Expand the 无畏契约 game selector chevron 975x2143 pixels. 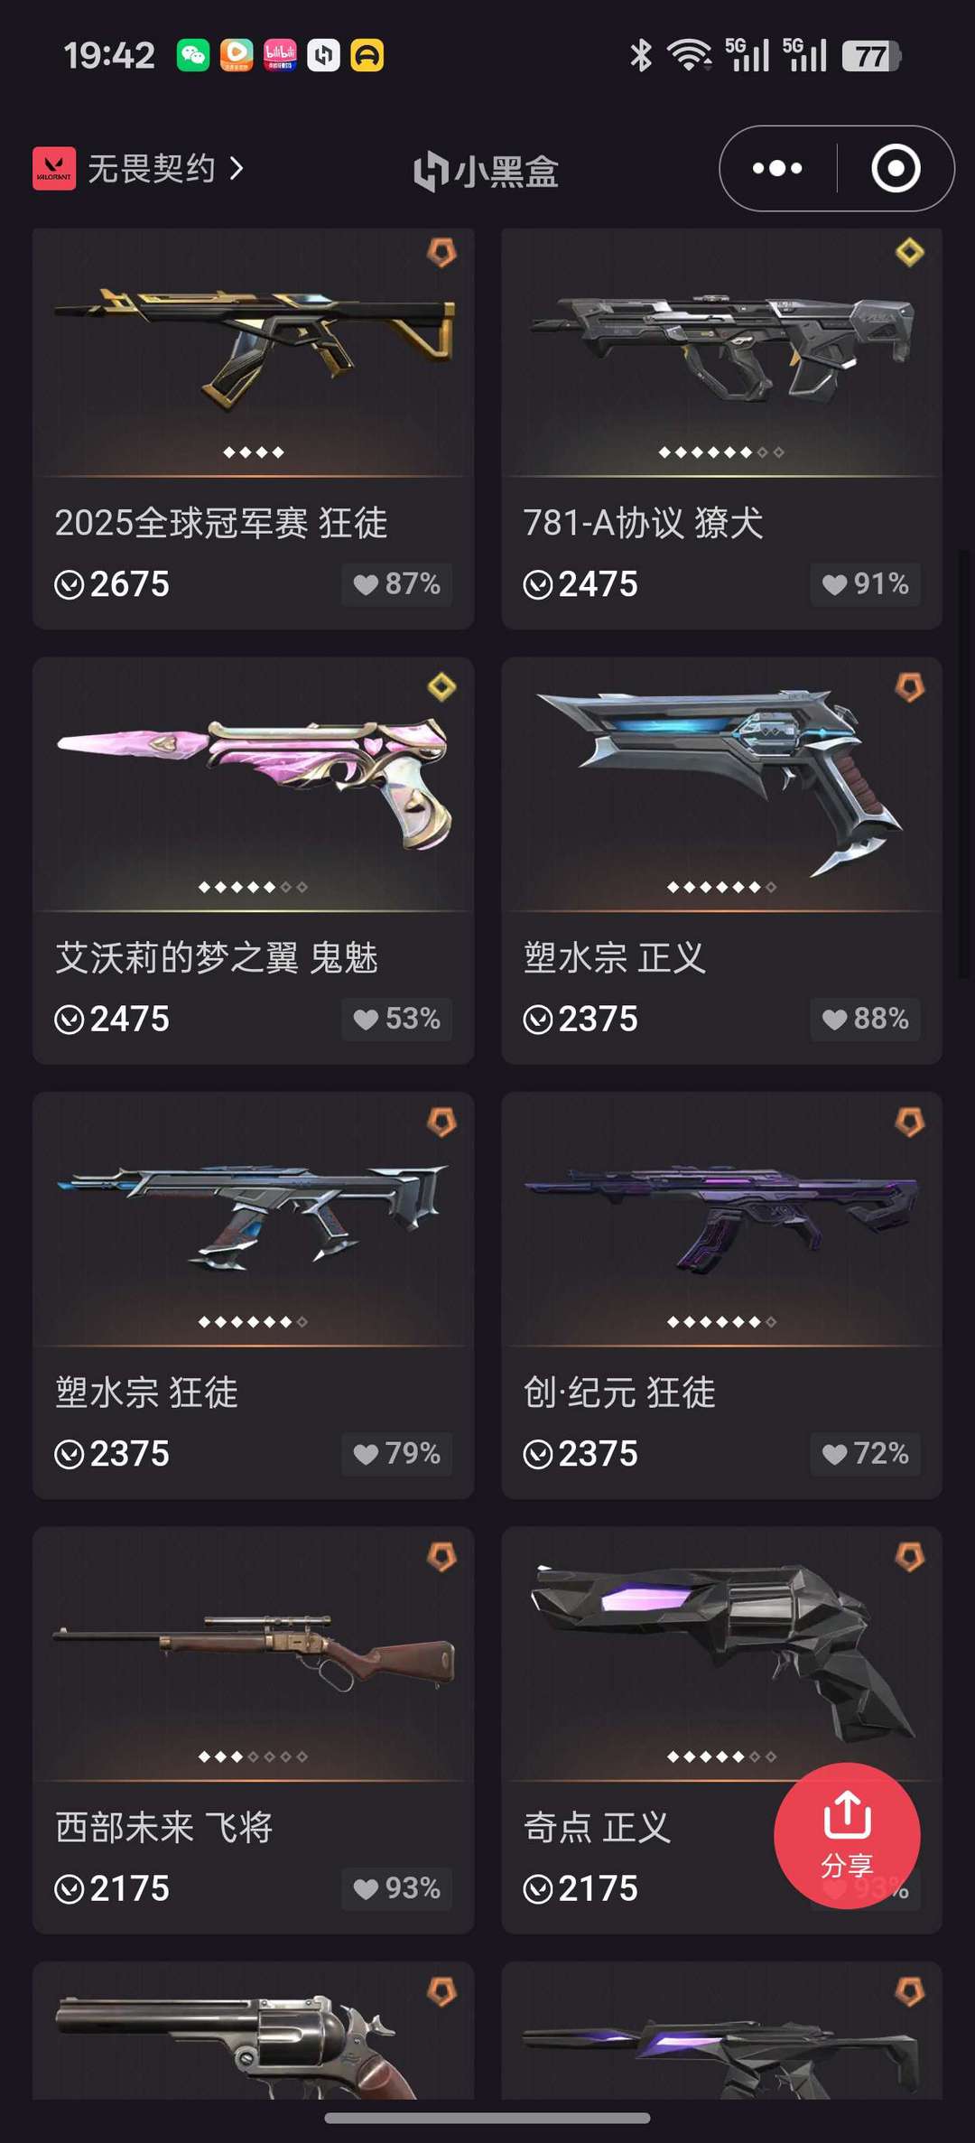pos(237,169)
